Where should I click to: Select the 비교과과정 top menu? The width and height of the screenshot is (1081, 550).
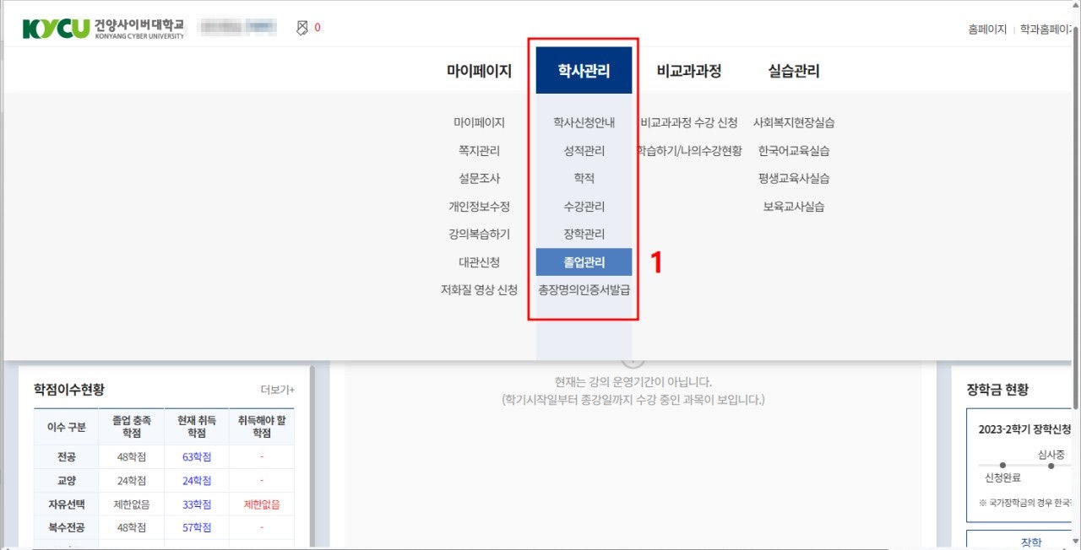689,71
